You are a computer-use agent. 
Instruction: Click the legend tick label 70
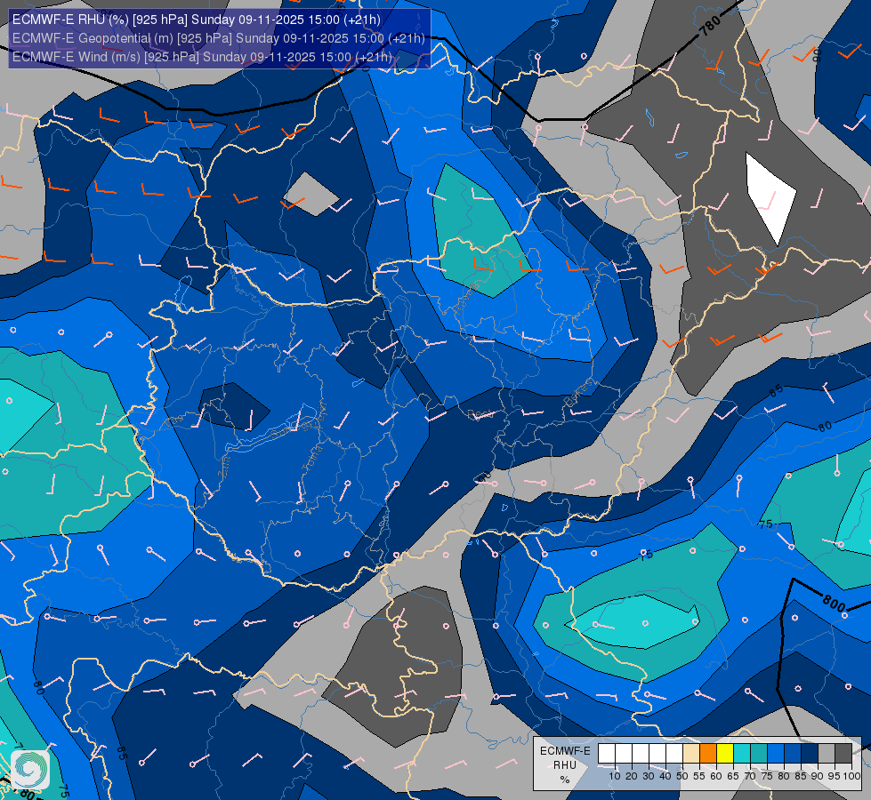click(x=750, y=776)
